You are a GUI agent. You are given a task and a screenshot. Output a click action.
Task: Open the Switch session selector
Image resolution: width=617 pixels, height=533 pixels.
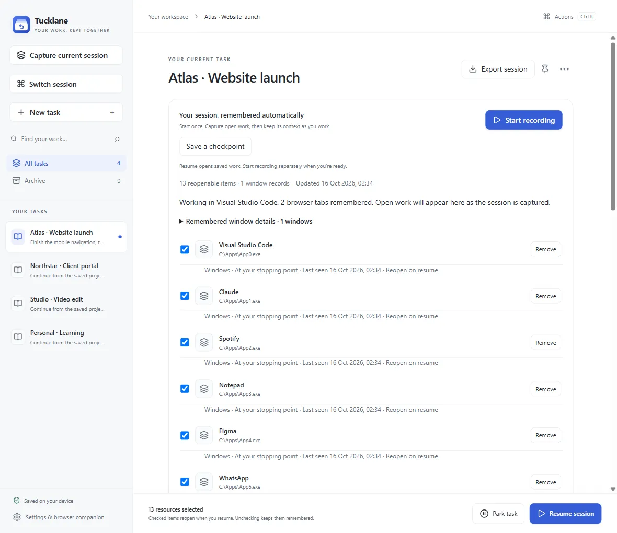(66, 84)
